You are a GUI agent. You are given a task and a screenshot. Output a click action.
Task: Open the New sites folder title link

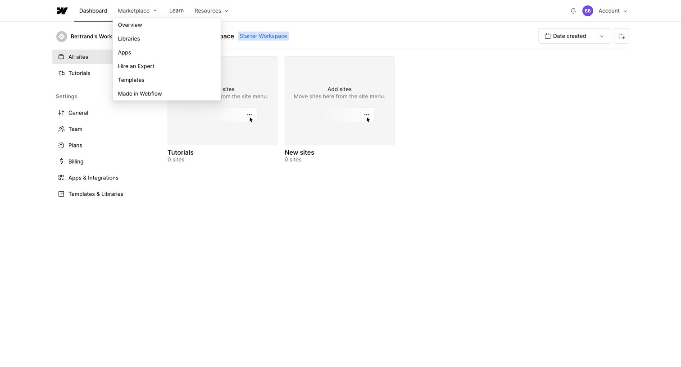pos(300,152)
